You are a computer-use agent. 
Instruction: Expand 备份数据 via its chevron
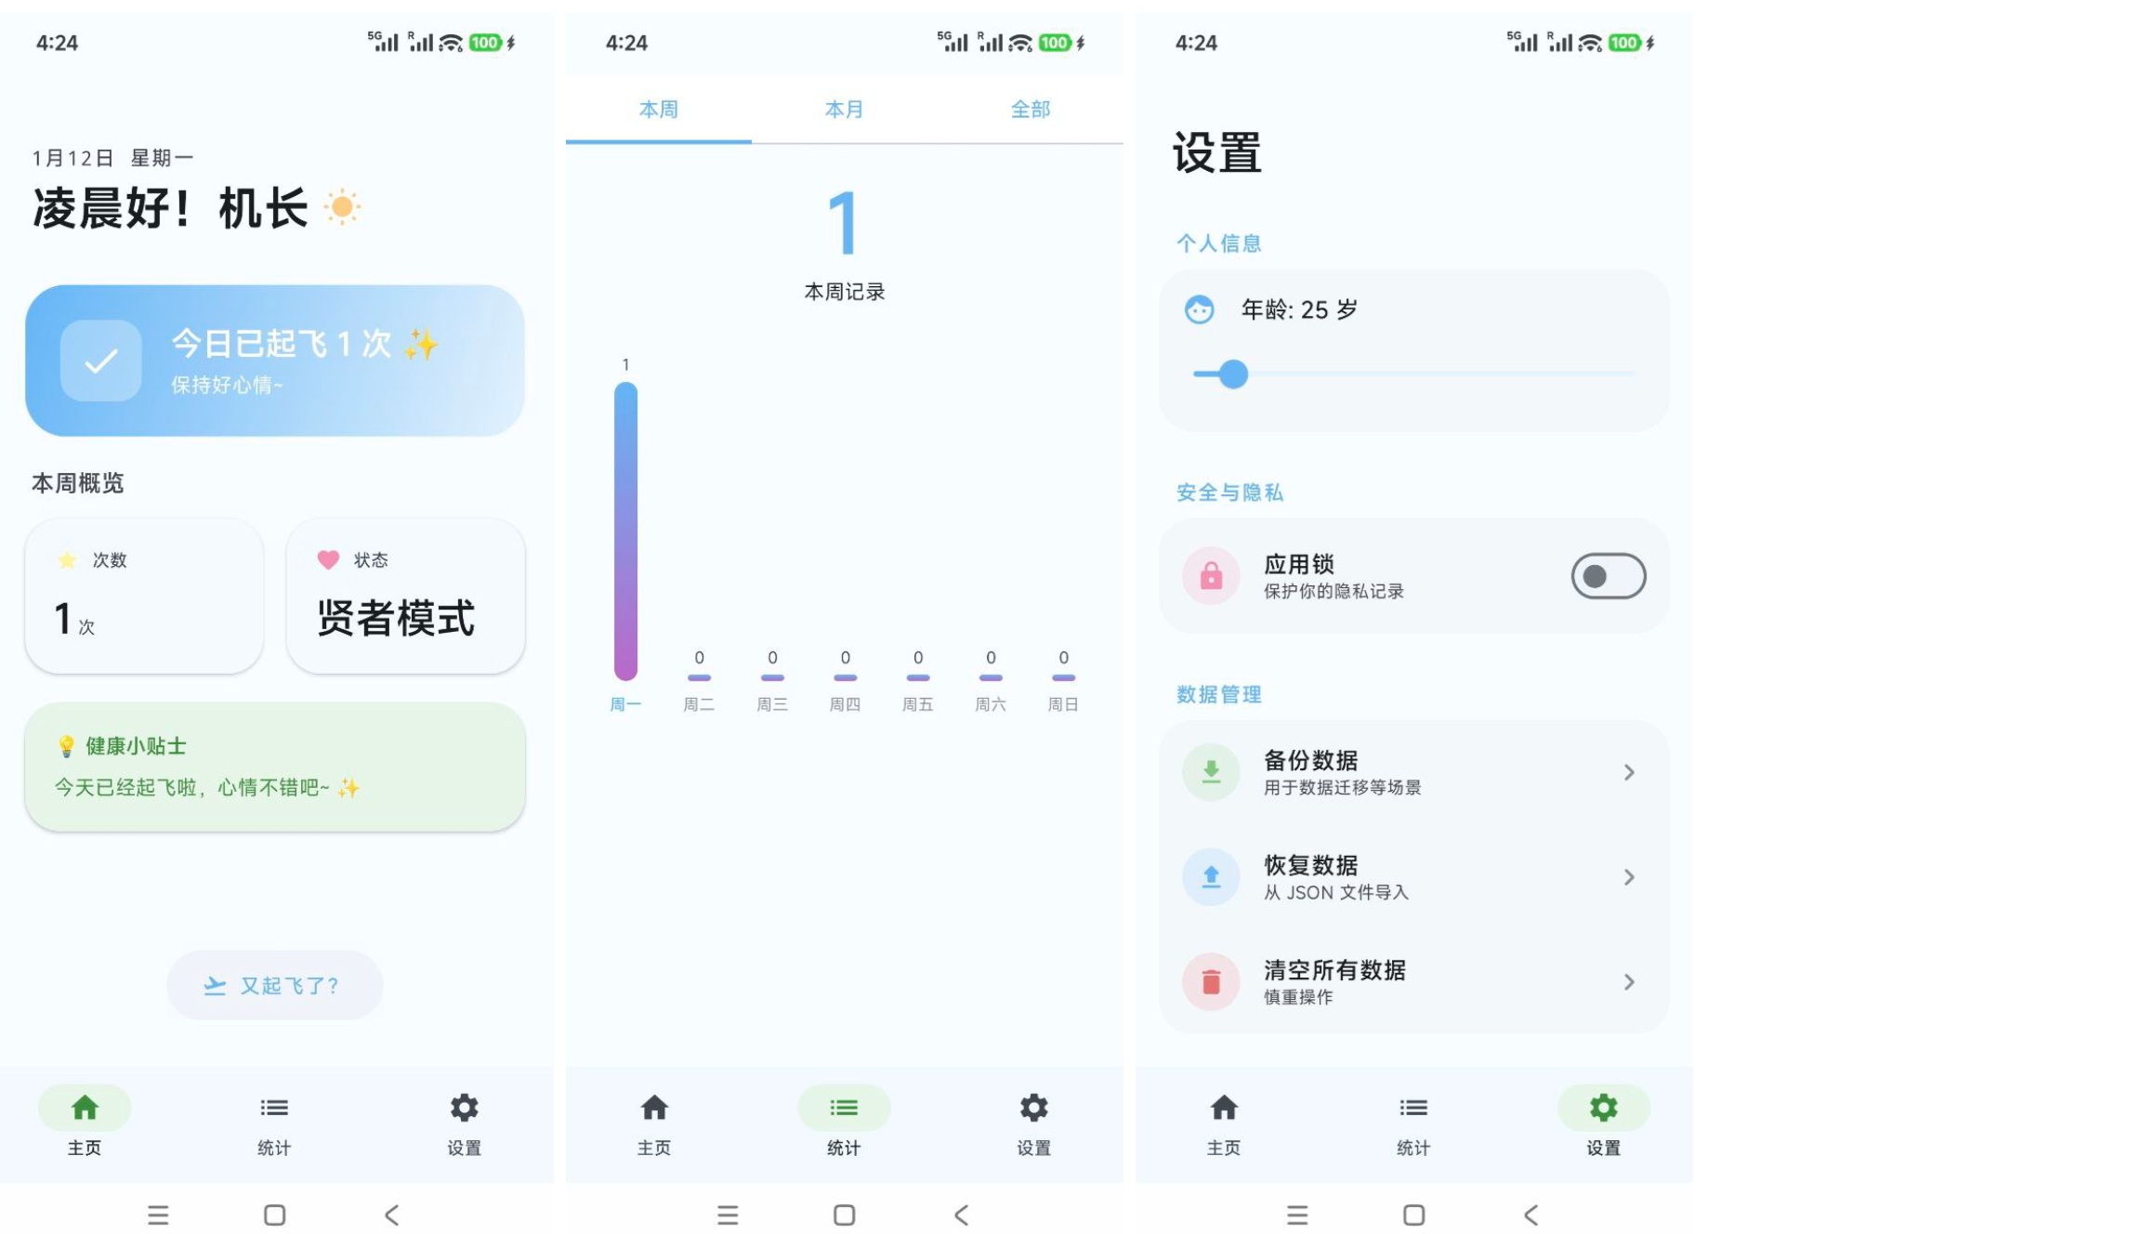point(1628,772)
